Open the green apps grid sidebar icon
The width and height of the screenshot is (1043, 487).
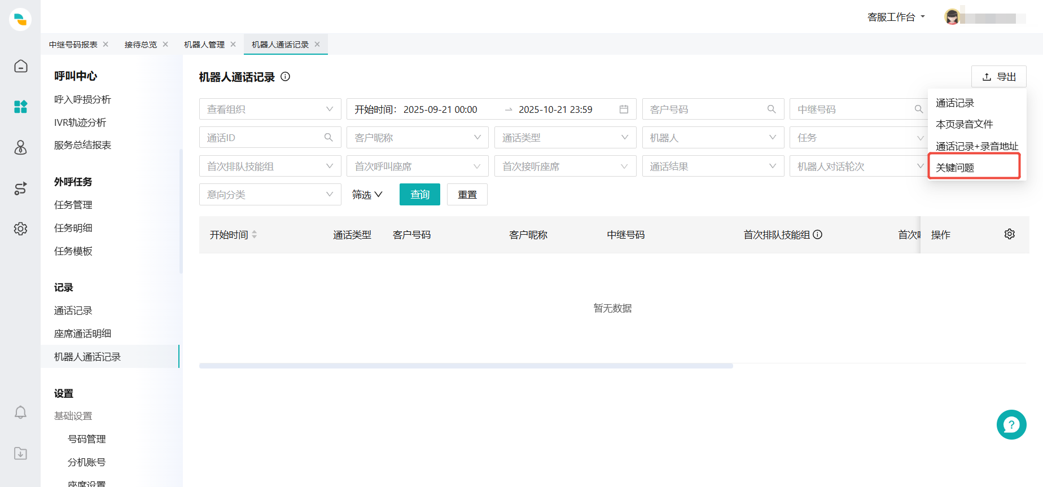tap(21, 107)
